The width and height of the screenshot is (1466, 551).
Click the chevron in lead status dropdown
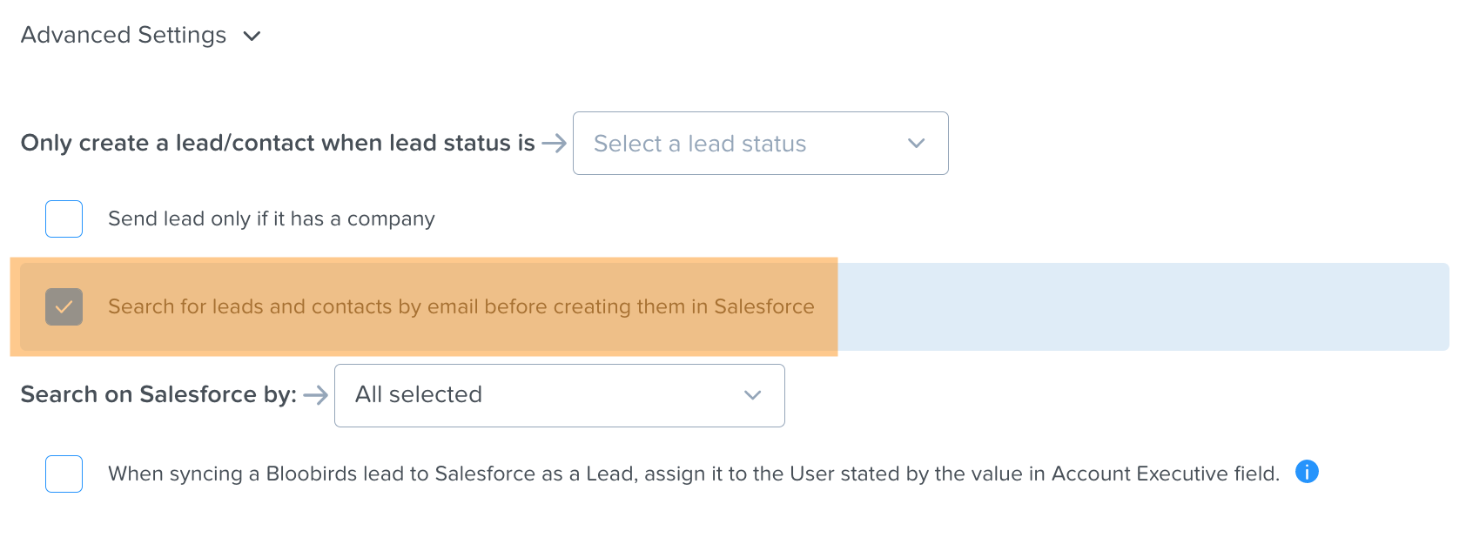[916, 143]
